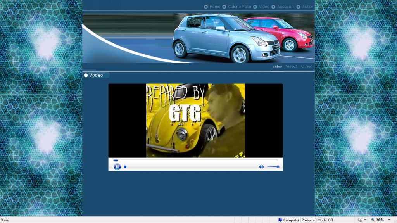
Task: Click the Computer zone icon in status bar
Action: tap(280, 220)
